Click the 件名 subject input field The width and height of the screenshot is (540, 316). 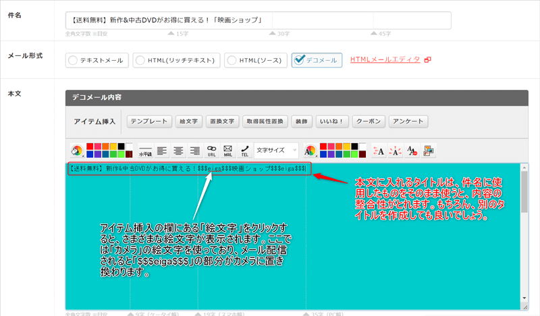[258, 20]
